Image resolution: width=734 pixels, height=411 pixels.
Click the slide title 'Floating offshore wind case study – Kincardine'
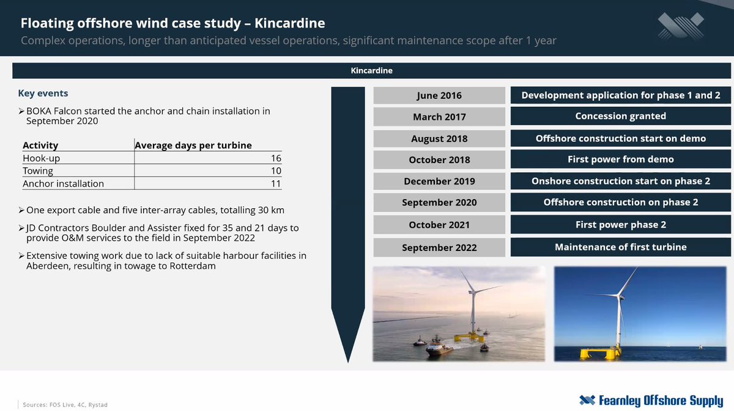[173, 24]
